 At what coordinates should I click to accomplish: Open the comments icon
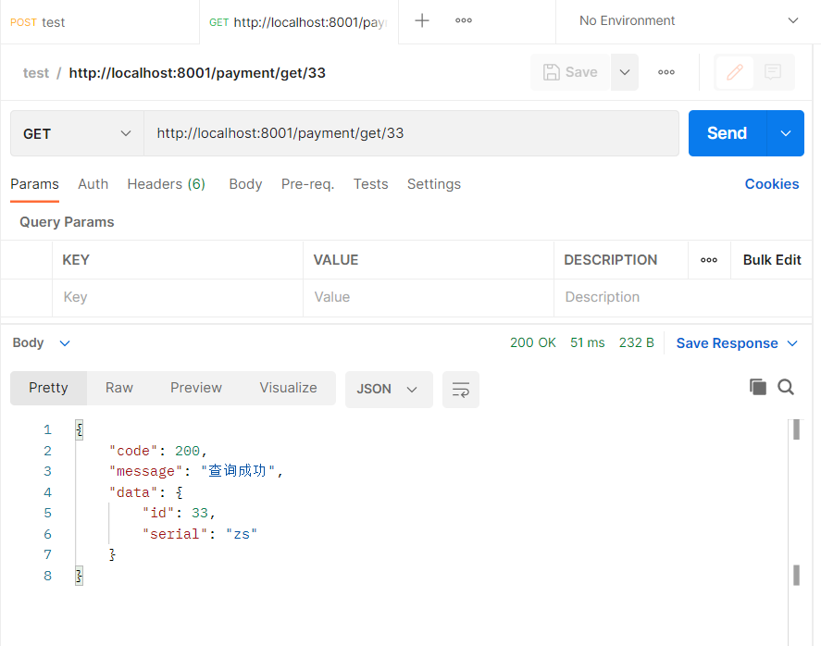[773, 72]
